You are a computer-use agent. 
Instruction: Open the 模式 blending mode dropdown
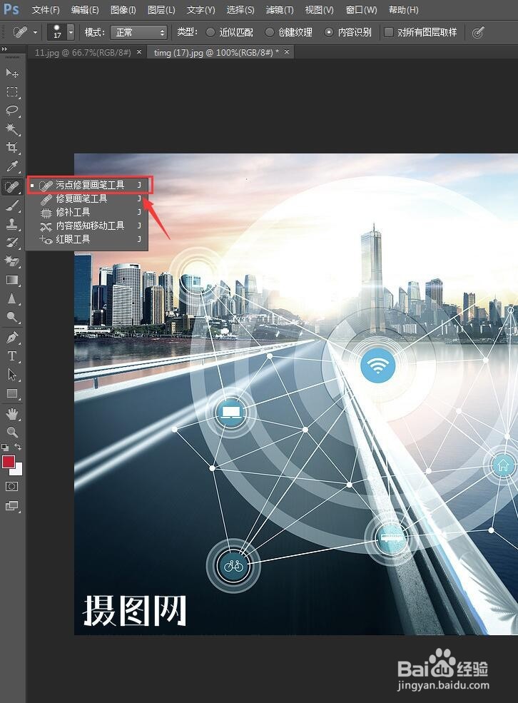[x=138, y=32]
